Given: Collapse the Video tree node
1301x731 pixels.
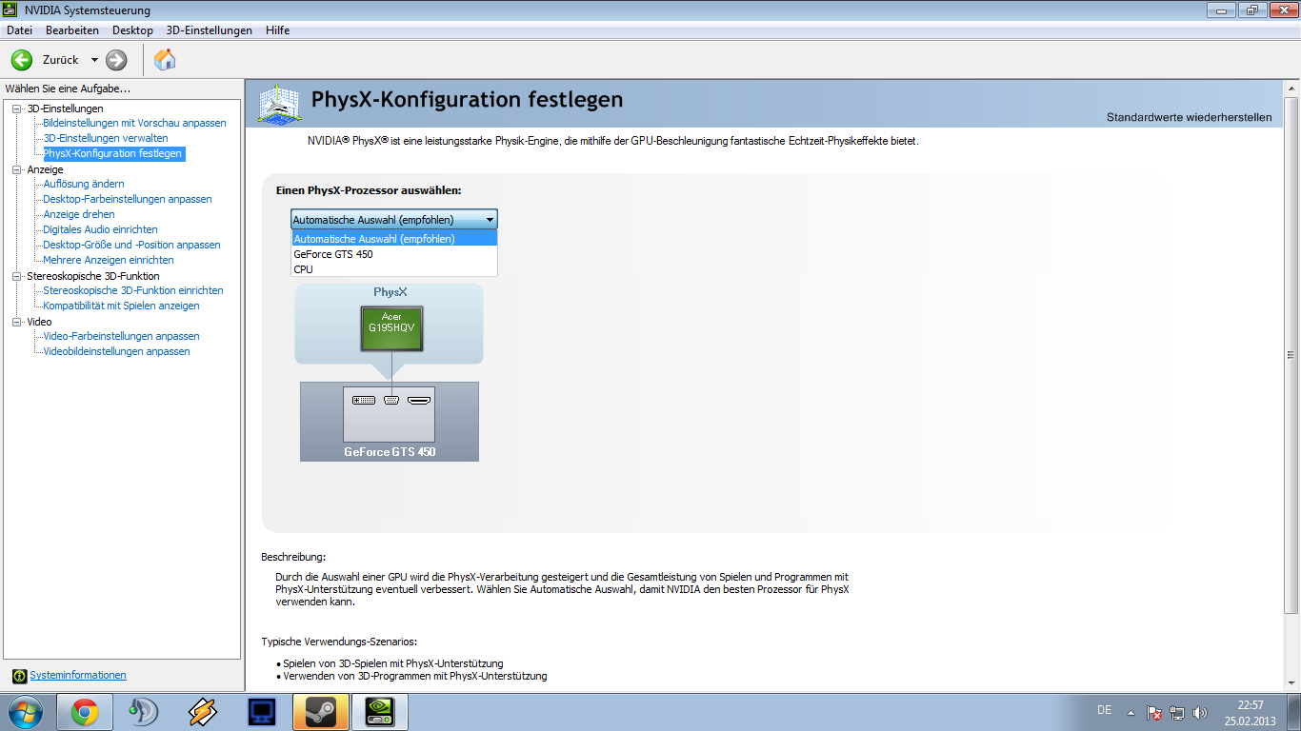Looking at the screenshot, I should (16, 322).
